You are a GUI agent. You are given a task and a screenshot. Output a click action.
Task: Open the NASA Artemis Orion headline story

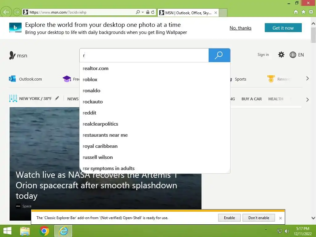pos(96,185)
